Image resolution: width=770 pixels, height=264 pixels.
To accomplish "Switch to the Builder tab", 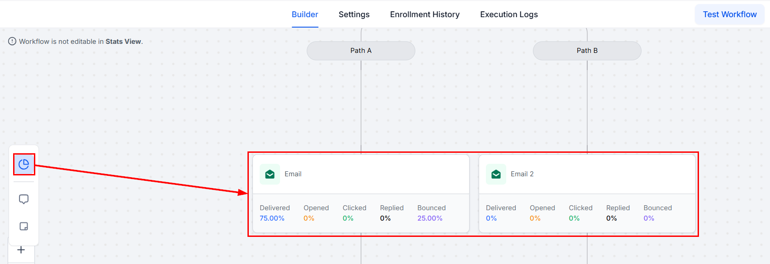I will [x=305, y=14].
